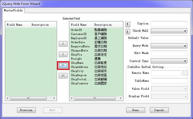
Task: Click into the Edit Mask field
Action: [x=169, y=53]
